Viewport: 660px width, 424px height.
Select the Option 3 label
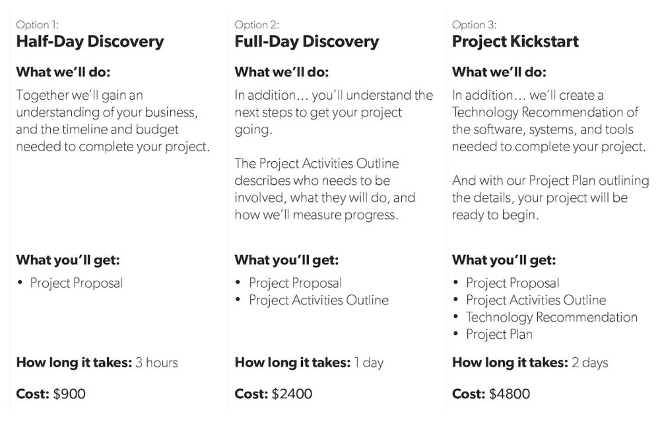coord(474,25)
